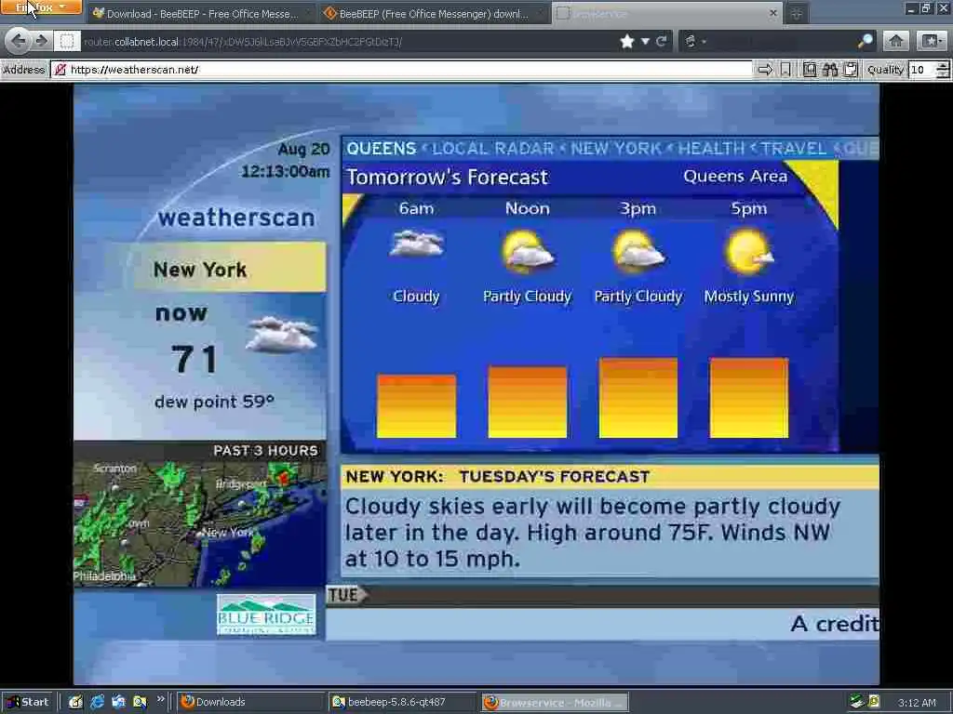Image resolution: width=953 pixels, height=714 pixels.
Task: Click NEW YORK in the weather ticker
Action: (x=616, y=149)
